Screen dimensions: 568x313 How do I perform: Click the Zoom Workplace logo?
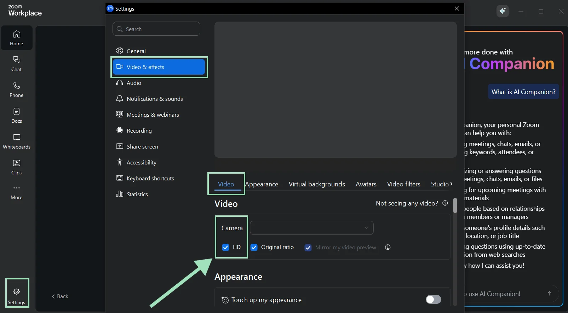[x=25, y=11]
